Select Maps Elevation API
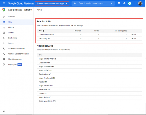This screenshot has height=115, width=146. (89, 67)
